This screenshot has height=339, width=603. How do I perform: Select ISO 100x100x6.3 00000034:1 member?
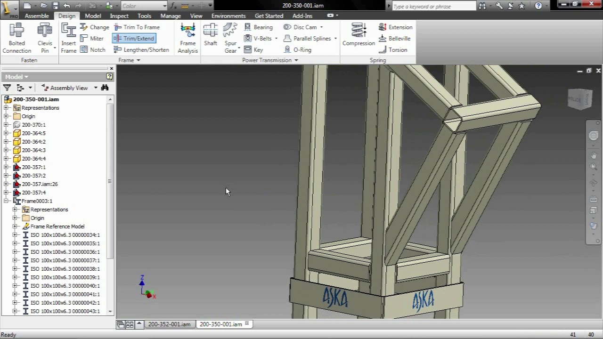click(65, 235)
